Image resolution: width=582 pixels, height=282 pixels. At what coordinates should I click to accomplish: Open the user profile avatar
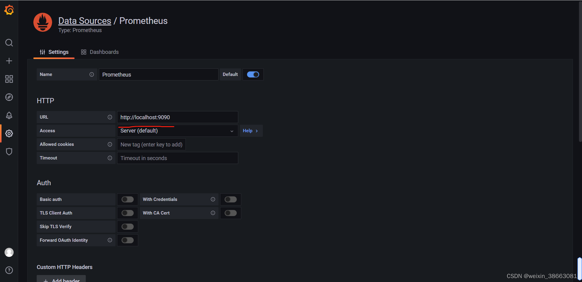[9, 252]
